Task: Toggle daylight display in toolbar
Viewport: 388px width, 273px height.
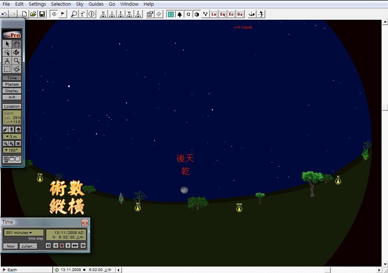Action: pyautogui.click(x=171, y=14)
